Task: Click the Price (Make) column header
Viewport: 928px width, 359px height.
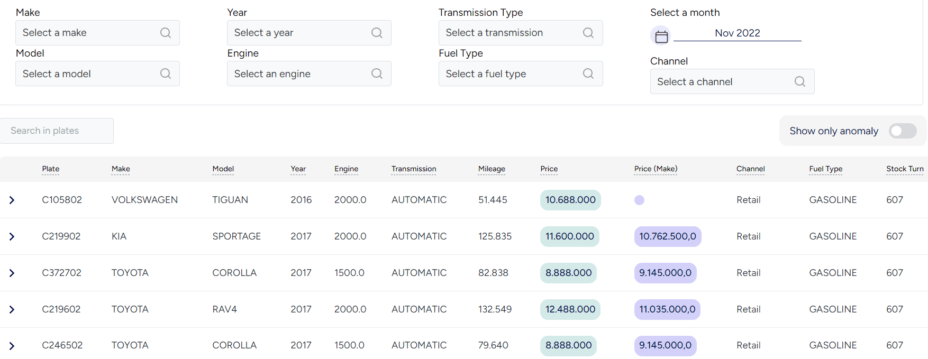Action: coord(656,169)
